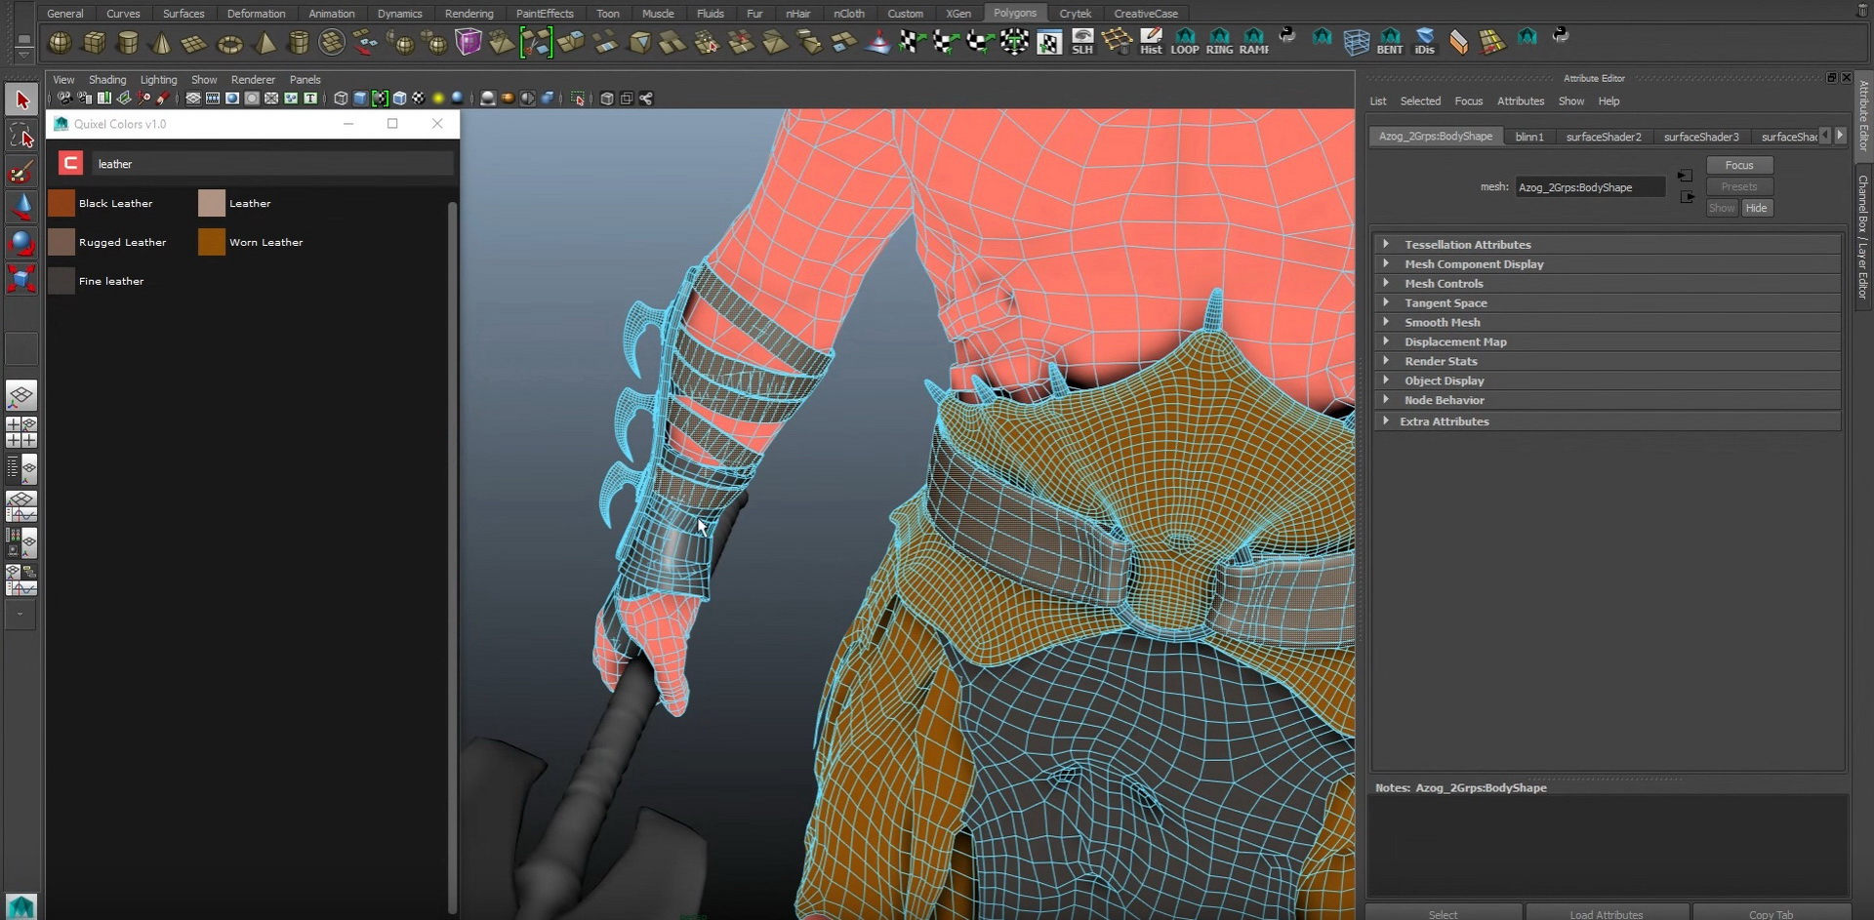The width and height of the screenshot is (1874, 920).
Task: Expand Object Display section
Action: [x=1607, y=380]
